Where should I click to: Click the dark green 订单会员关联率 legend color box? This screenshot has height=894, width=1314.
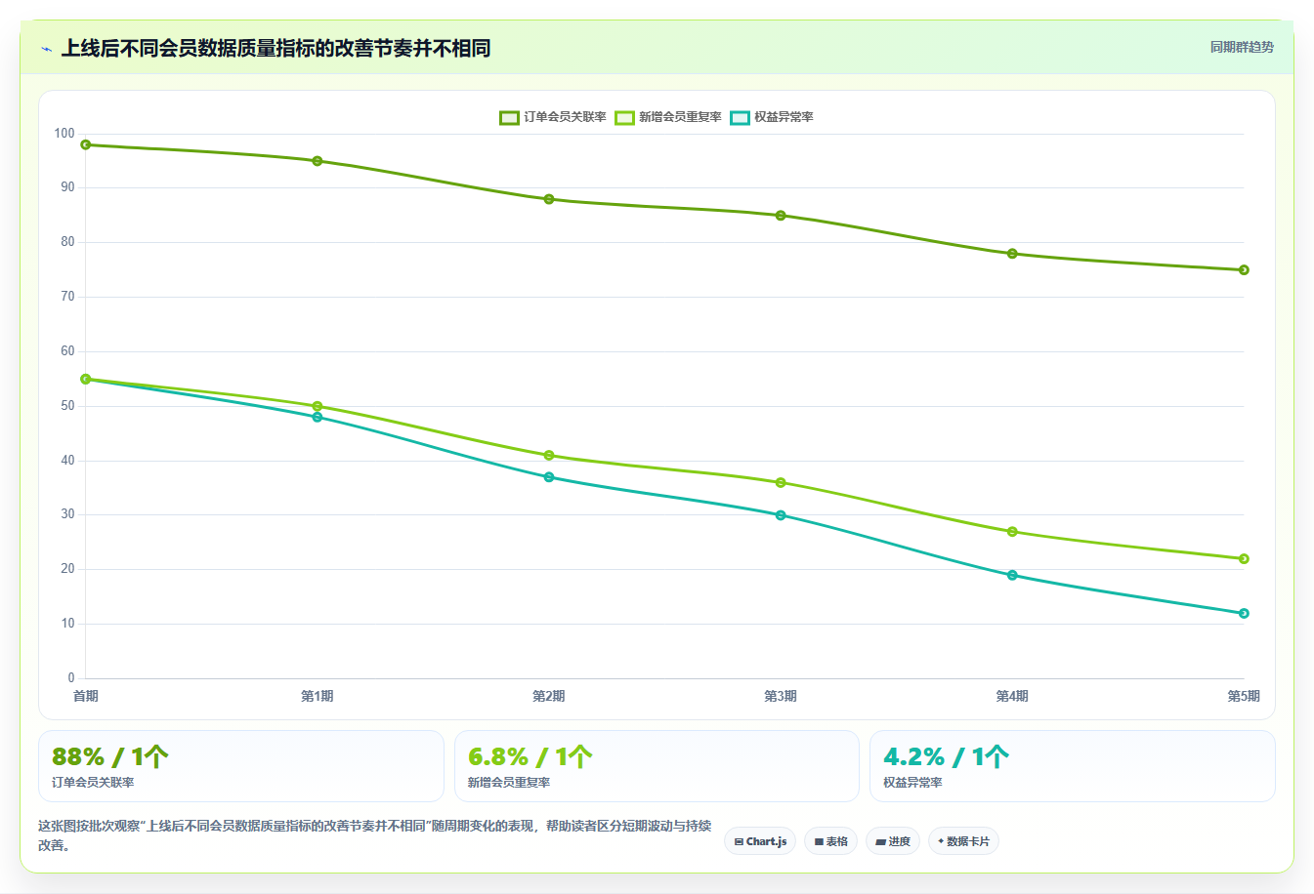click(x=509, y=117)
